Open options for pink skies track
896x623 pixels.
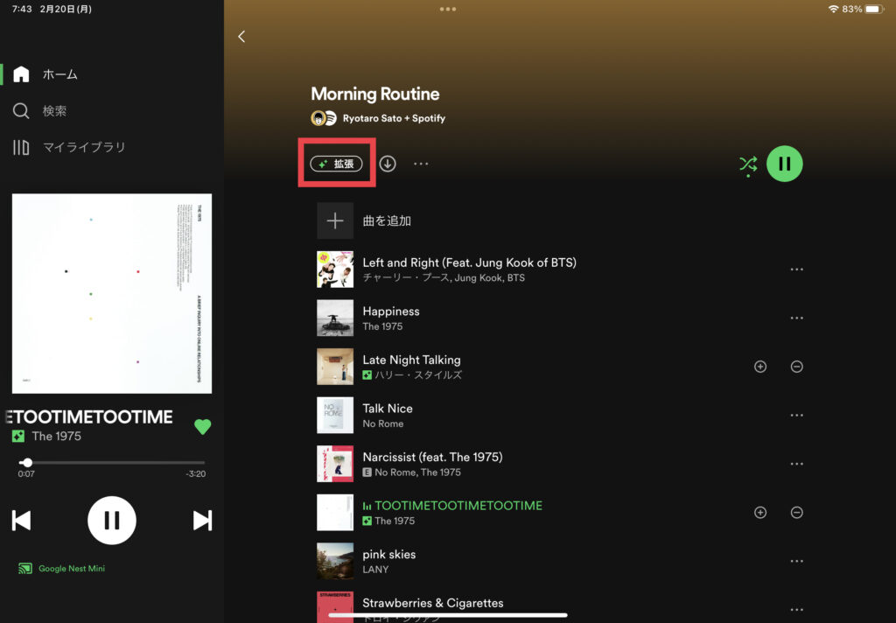(x=796, y=561)
